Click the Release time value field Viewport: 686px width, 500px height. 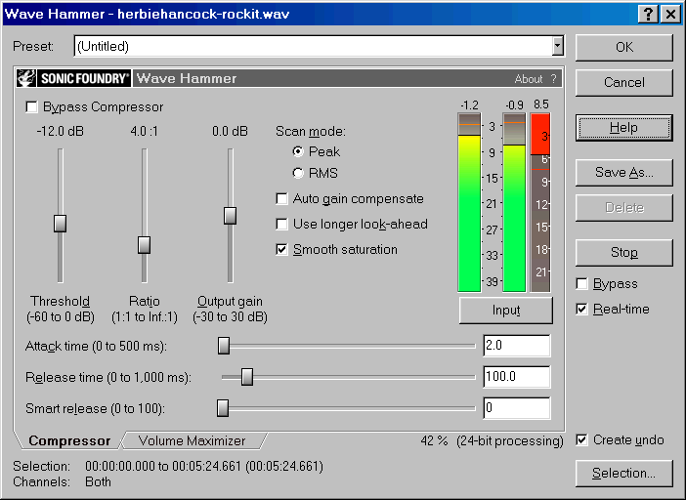517,377
